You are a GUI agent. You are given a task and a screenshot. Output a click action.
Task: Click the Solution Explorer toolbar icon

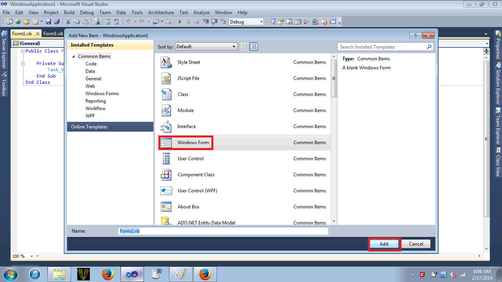pyautogui.click(x=272, y=22)
